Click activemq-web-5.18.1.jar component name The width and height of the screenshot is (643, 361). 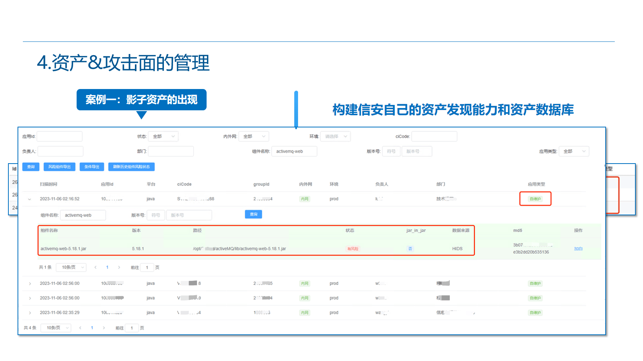(x=63, y=248)
